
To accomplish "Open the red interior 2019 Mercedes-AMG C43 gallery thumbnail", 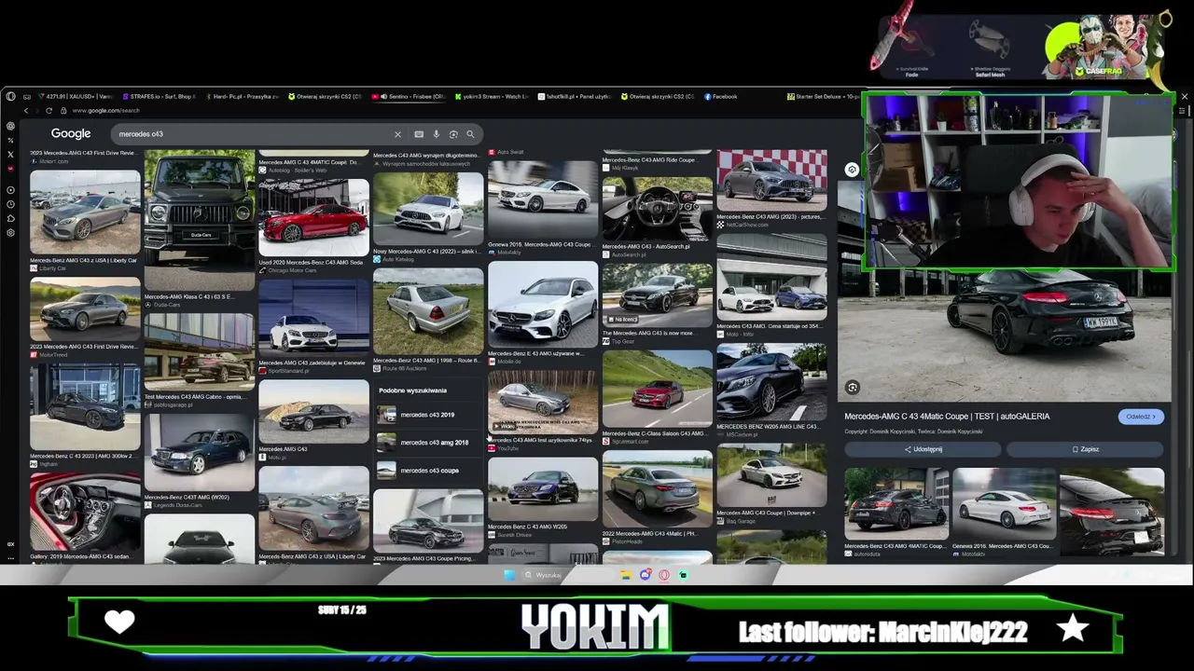I will point(85,511).
